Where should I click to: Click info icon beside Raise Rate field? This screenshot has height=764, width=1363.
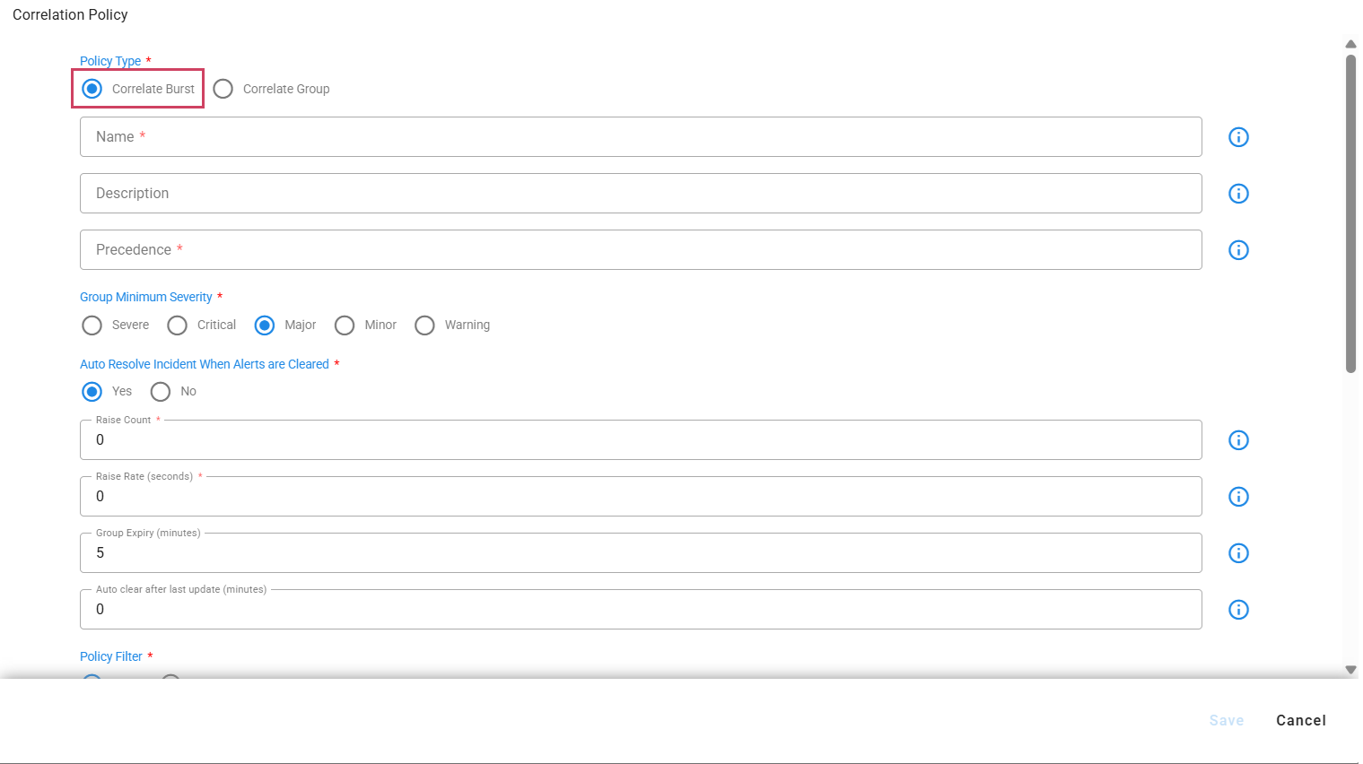[x=1238, y=497]
